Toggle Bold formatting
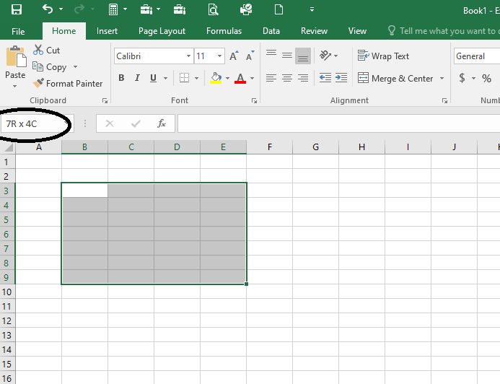Image resolution: width=500 pixels, height=384 pixels. (x=121, y=78)
